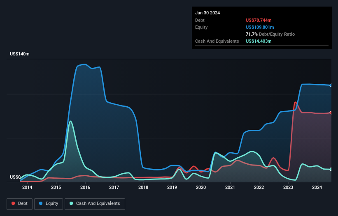
Task: Click the red Debt legend dot
Action: 13,203
